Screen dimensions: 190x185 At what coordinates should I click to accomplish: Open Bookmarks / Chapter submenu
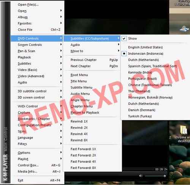pyautogui.click(x=37, y=119)
